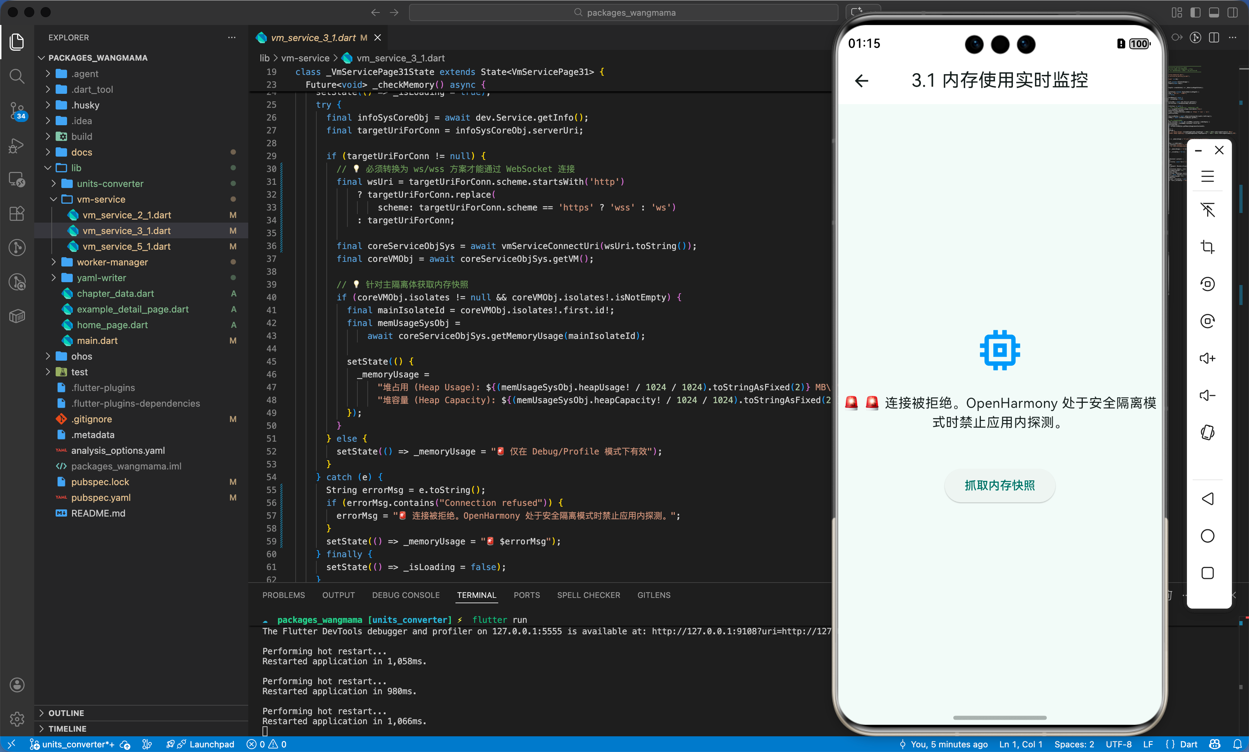The height and width of the screenshot is (752, 1249).
Task: Collapse the vm-service folder
Action: point(101,199)
